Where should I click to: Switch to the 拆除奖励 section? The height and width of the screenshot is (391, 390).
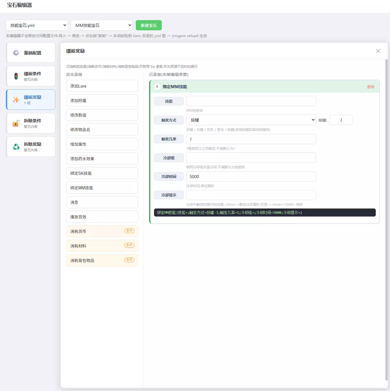31,147
